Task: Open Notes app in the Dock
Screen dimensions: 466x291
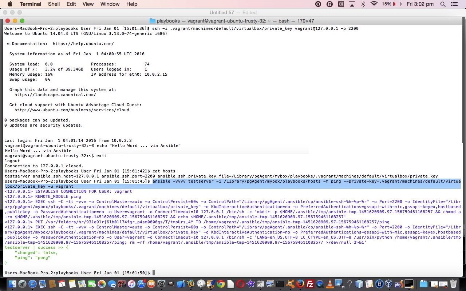Action: (72, 284)
